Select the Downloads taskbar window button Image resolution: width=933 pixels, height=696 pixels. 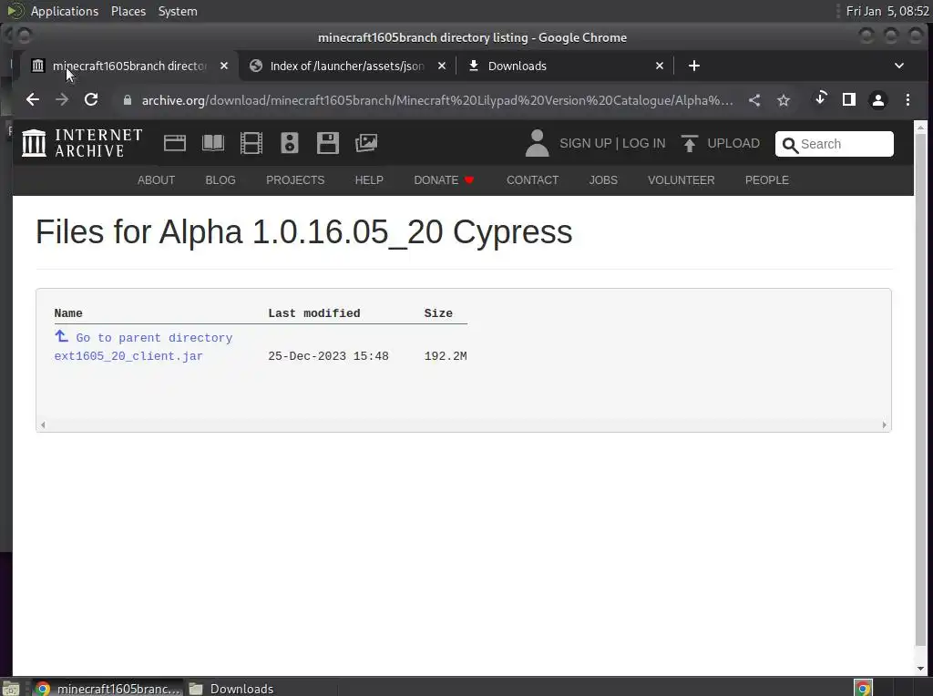[x=232, y=689]
